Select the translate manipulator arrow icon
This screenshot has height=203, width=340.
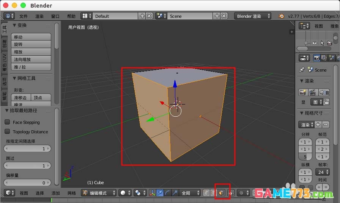click(x=160, y=193)
